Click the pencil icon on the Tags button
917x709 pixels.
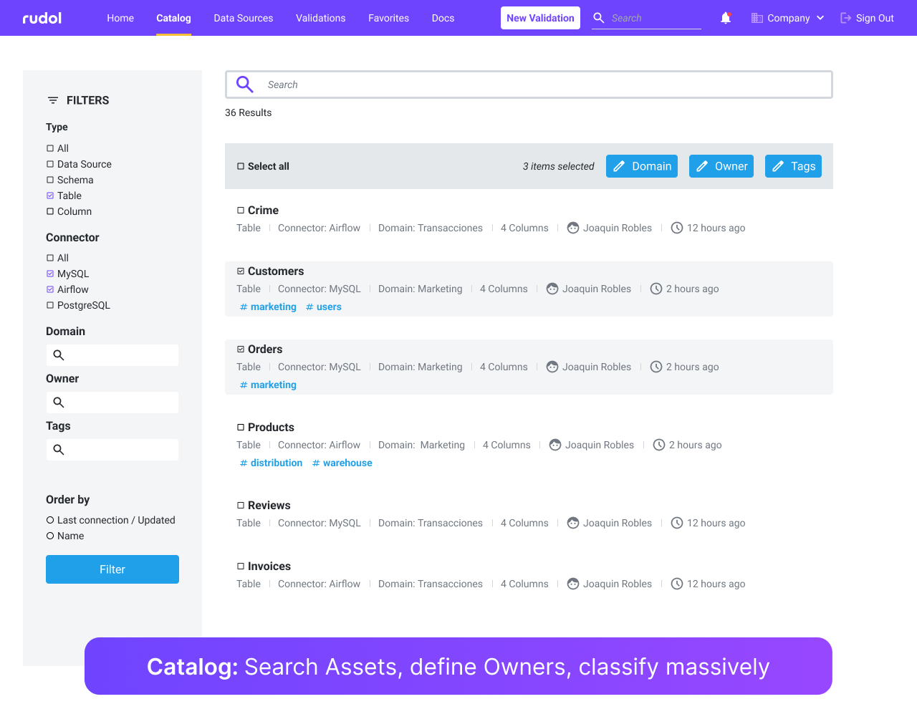(778, 165)
